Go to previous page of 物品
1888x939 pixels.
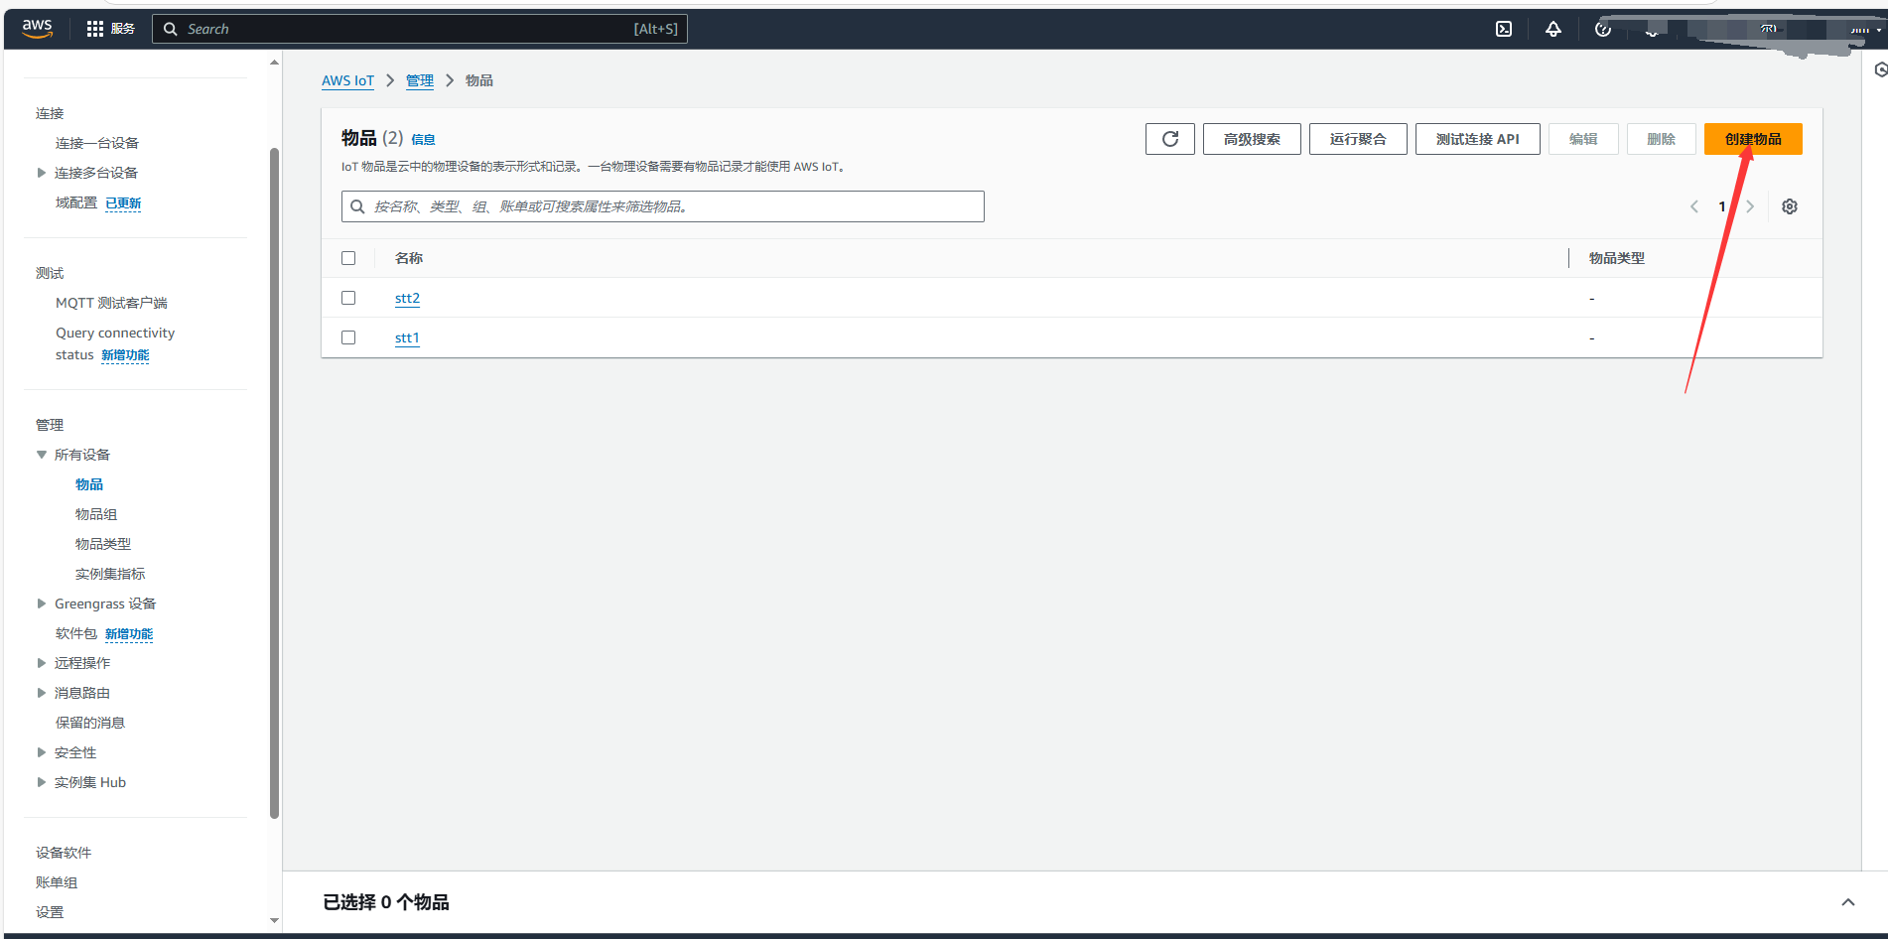[1694, 206]
